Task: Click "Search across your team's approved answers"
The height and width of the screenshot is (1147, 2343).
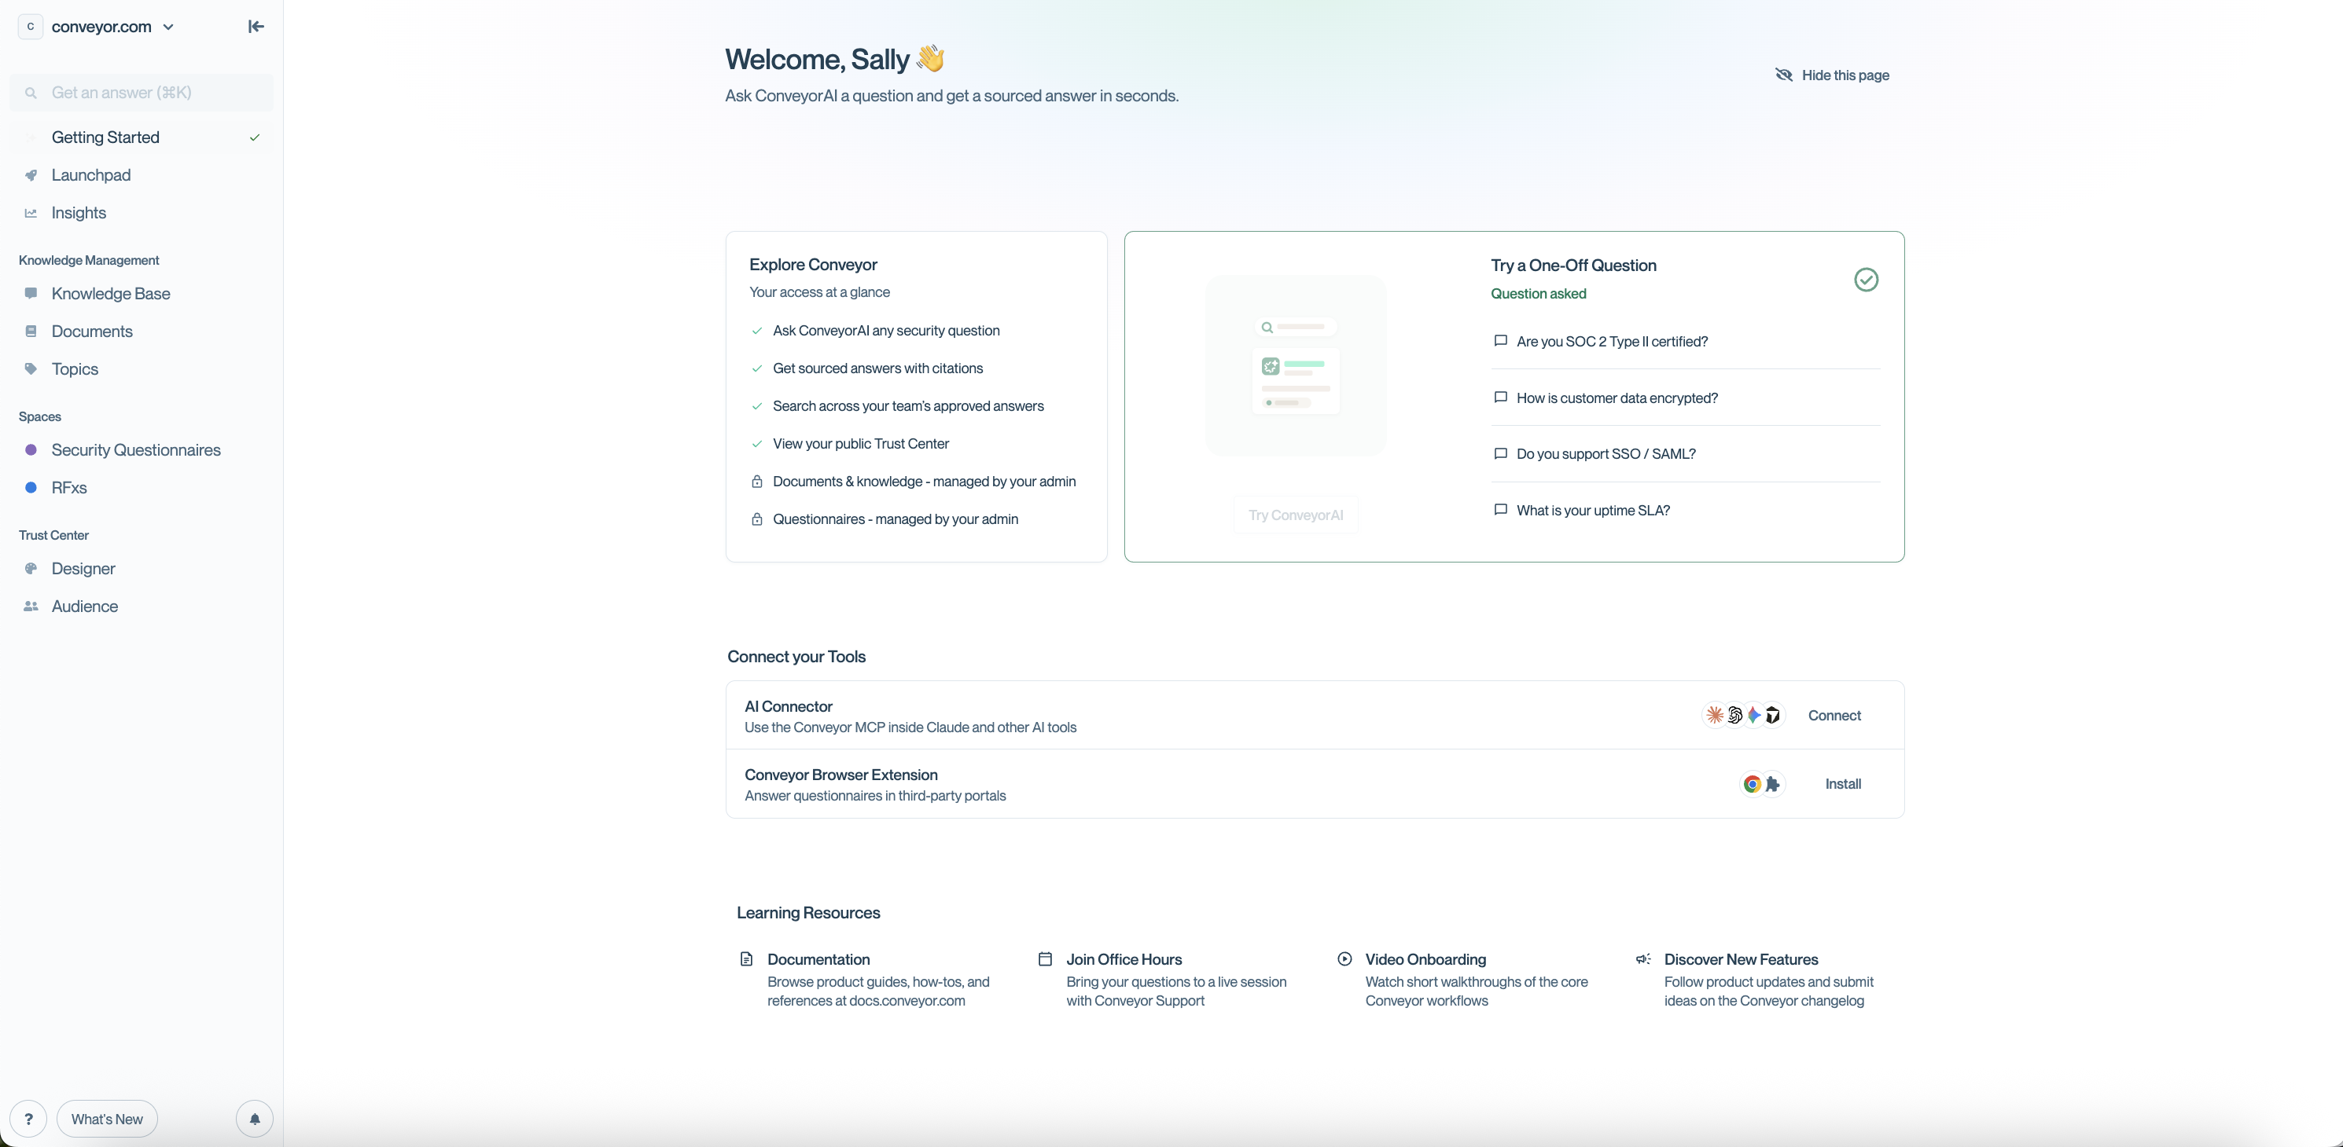Action: pos(908,406)
